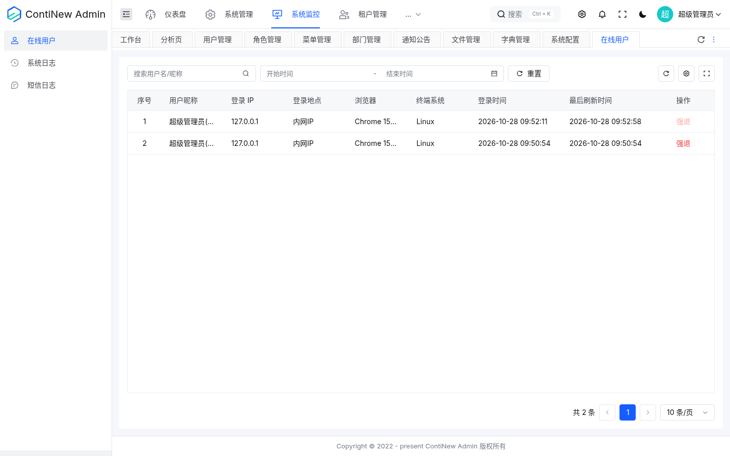Image resolution: width=730 pixels, height=456 pixels.
Task: Open 短信日志 in the sidebar
Action: pyautogui.click(x=56, y=85)
